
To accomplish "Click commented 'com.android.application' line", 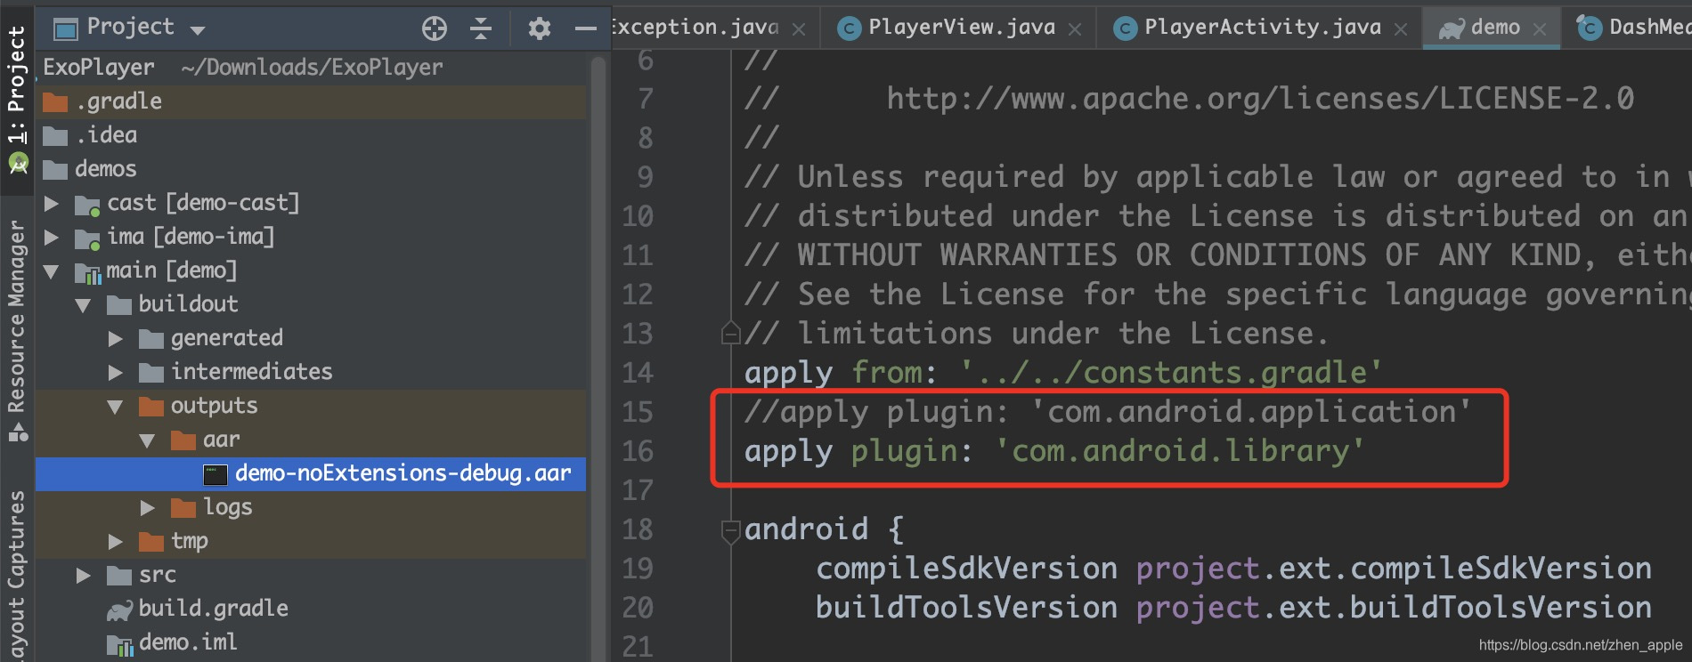I will click(x=1108, y=412).
